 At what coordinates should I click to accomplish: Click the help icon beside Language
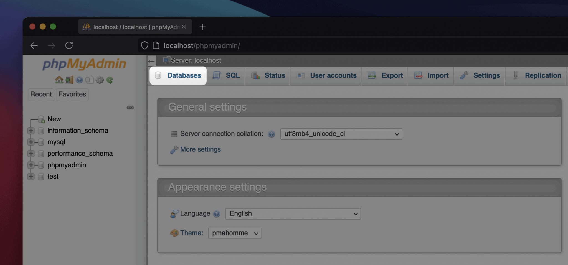tap(217, 214)
